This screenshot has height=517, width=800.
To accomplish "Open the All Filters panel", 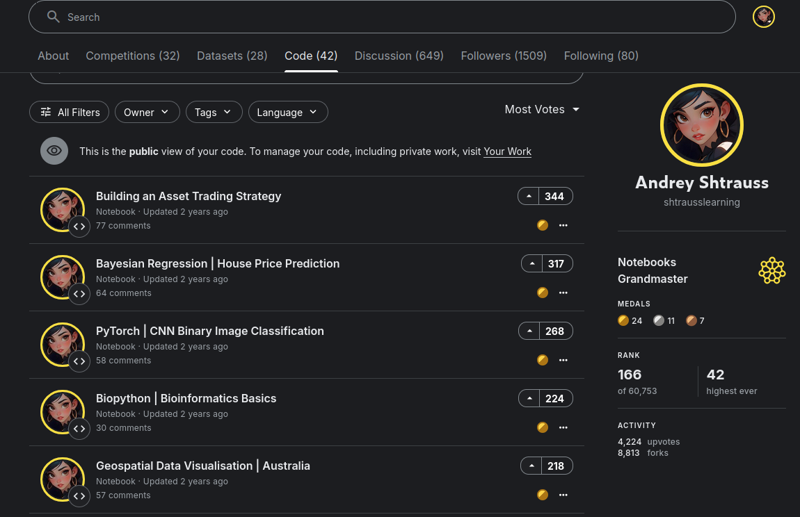I will (x=70, y=112).
